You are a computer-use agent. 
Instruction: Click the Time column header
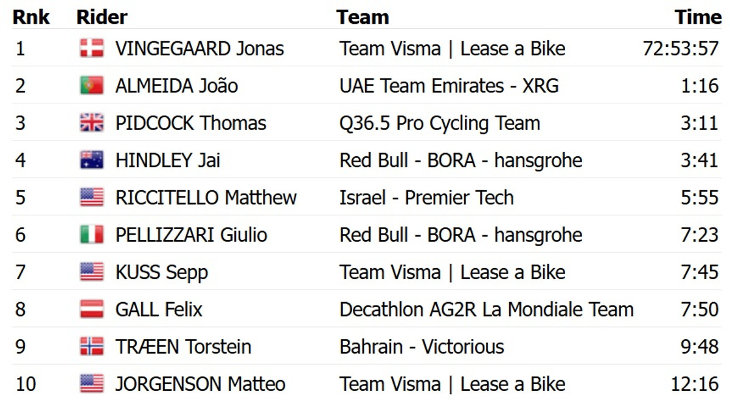[698, 17]
